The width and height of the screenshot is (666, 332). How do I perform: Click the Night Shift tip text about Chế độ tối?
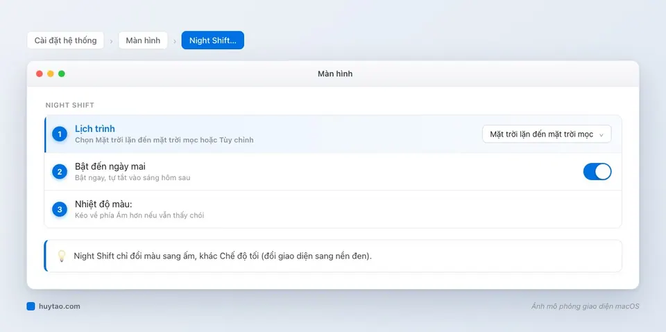(x=223, y=256)
